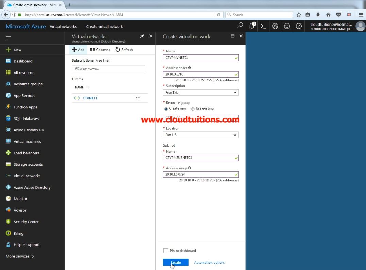The width and height of the screenshot is (366, 270).
Task: Sort the list by NAME column arrows
Action: 88,87
